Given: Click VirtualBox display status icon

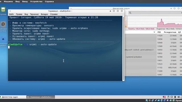Looking at the screenshot, I should coord(162,100).
